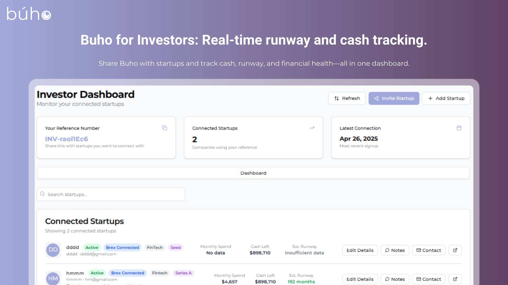Click the No data monthly spend value
This screenshot has height=285, width=508.
(x=216, y=253)
